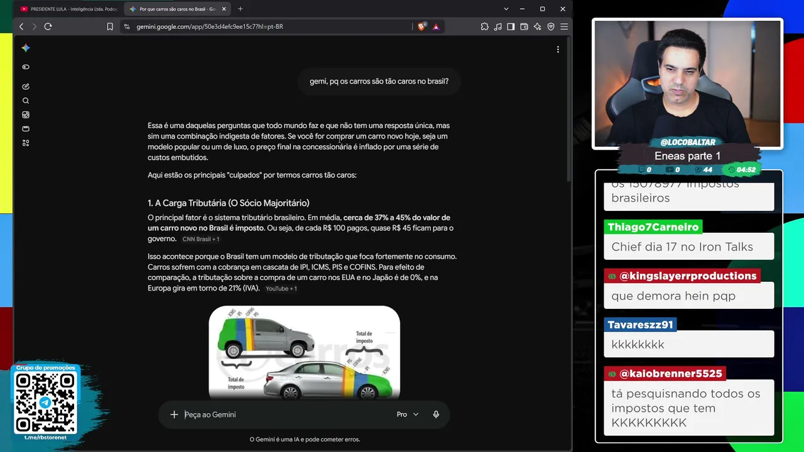Click the chat message 'que demora hein pqp'
Image resolution: width=804 pixels, height=452 pixels.
pyautogui.click(x=673, y=296)
